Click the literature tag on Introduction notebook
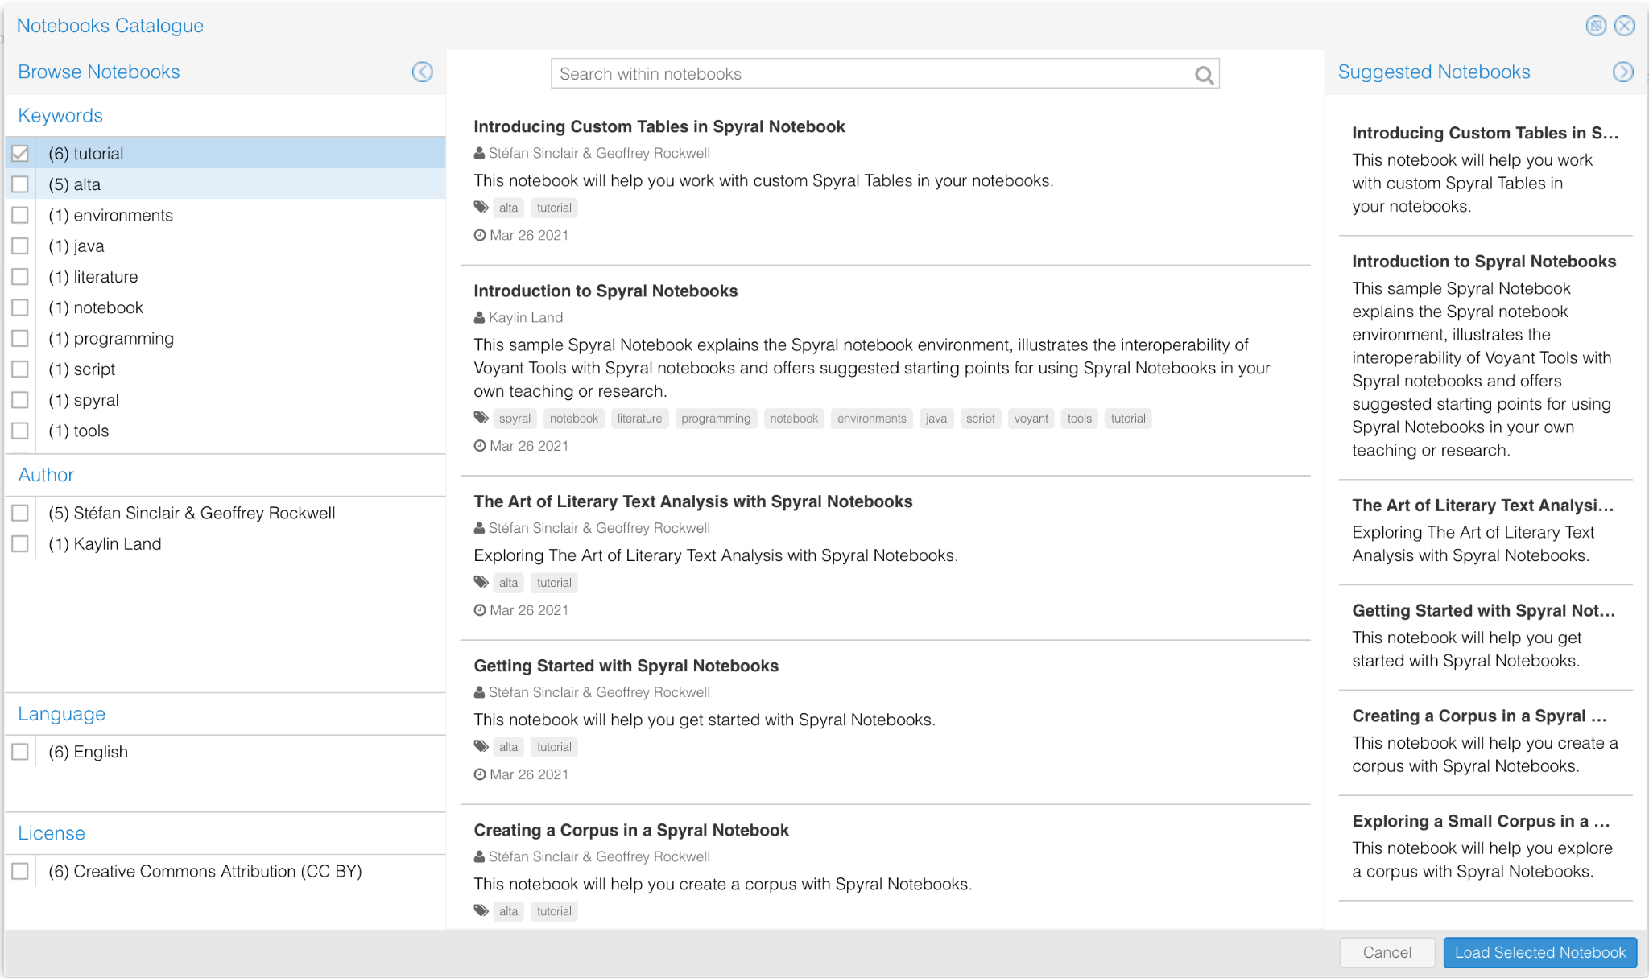The width and height of the screenshot is (1649, 978). click(639, 419)
